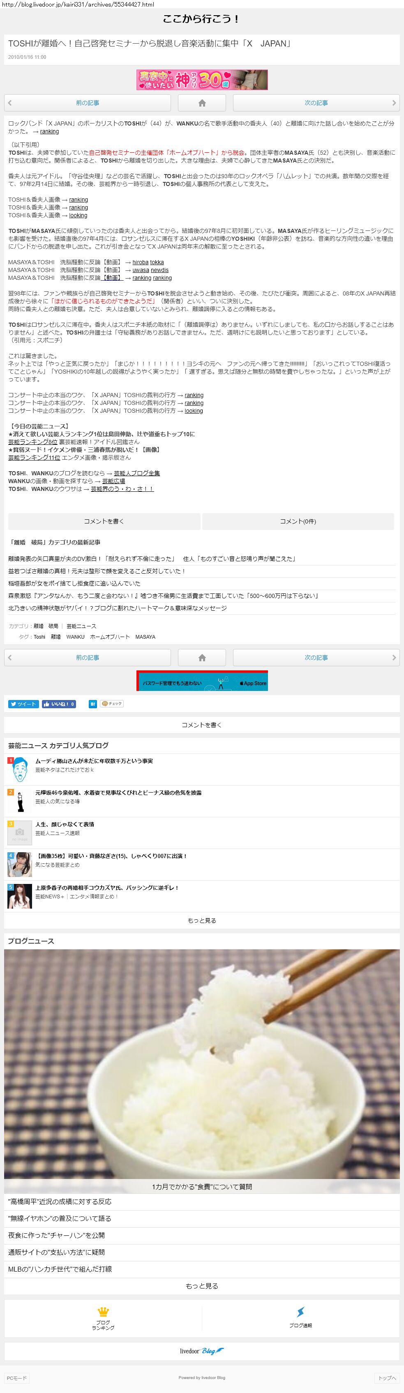Go to previous article via top 前の記事
This screenshot has width=404, height=1393.
[88, 103]
